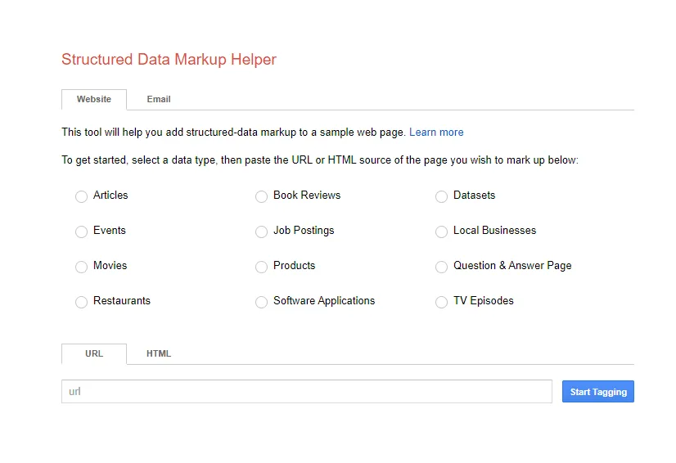This screenshot has height=463, width=676.
Task: Open the HTML input tab
Action: point(159,354)
